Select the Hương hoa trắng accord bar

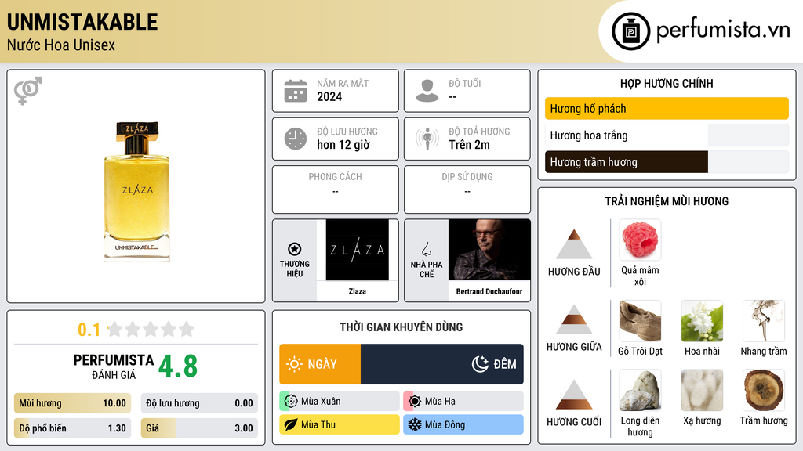pyautogui.click(x=667, y=135)
